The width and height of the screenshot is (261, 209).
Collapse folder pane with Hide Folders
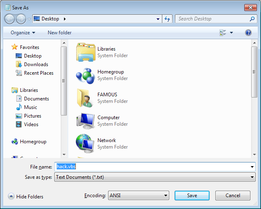coord(26,196)
